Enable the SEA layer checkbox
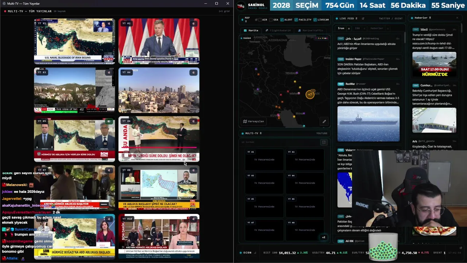Screen dimensions: 467x263 coord(271,20)
